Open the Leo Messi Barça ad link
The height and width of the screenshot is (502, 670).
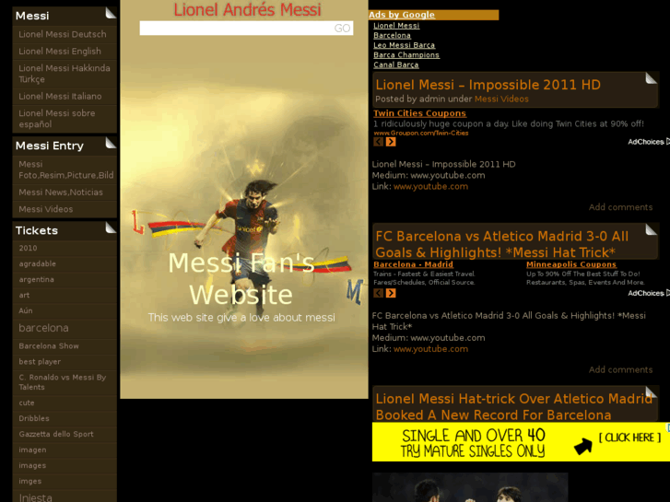[405, 45]
